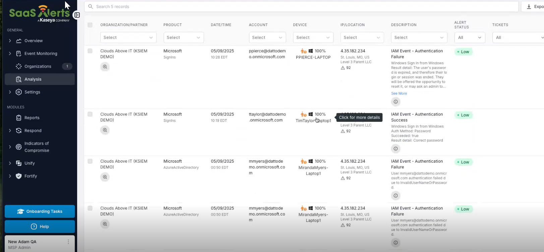Image resolution: width=544 pixels, height=252 pixels.
Task: Click Low alert status badge in ttaylor row
Action: [x=464, y=115]
